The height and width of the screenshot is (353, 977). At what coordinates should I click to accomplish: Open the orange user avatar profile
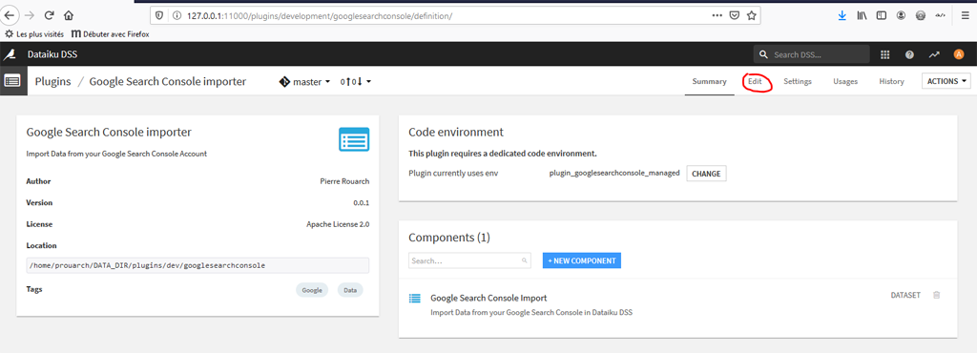pos(959,54)
